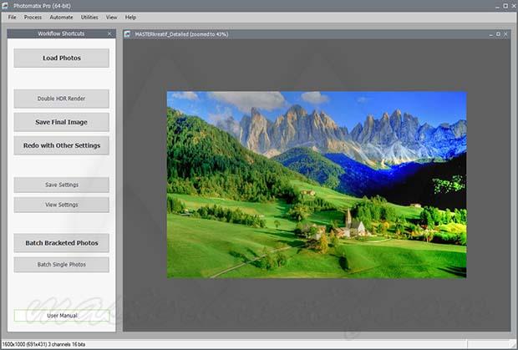Viewport: 518px width, 350px height.
Task: Click the View Settings button
Action: (x=62, y=205)
